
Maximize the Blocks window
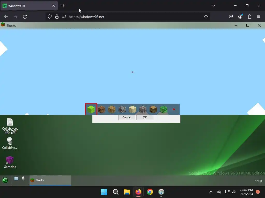click(x=248, y=25)
